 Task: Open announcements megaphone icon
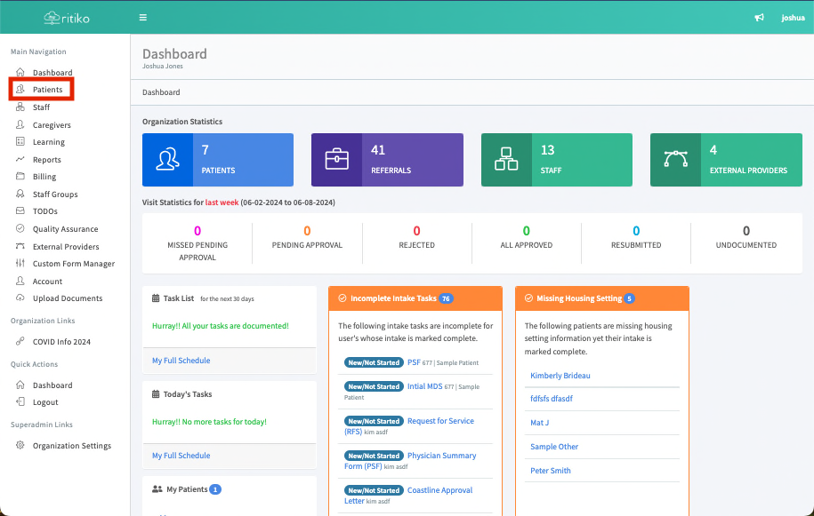(x=759, y=18)
